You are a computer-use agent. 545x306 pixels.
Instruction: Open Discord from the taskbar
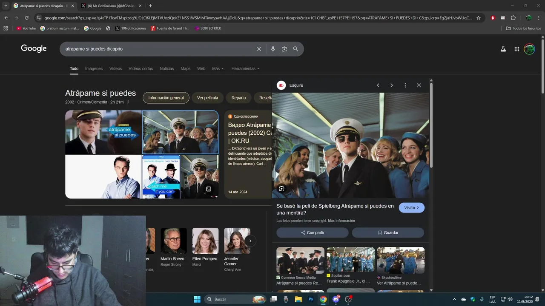click(336, 299)
